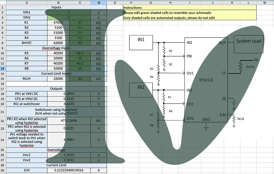This screenshot has height=174, width=274.
Task: Click the R3 value "51000"
Action: [58, 32]
